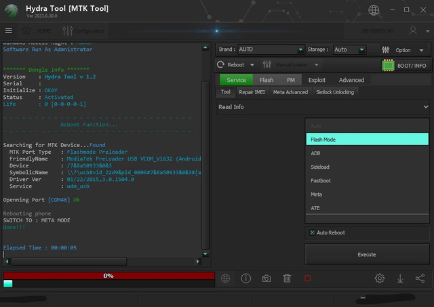434x307 pixels.
Task: Switch to the Flash tab
Action: click(267, 80)
